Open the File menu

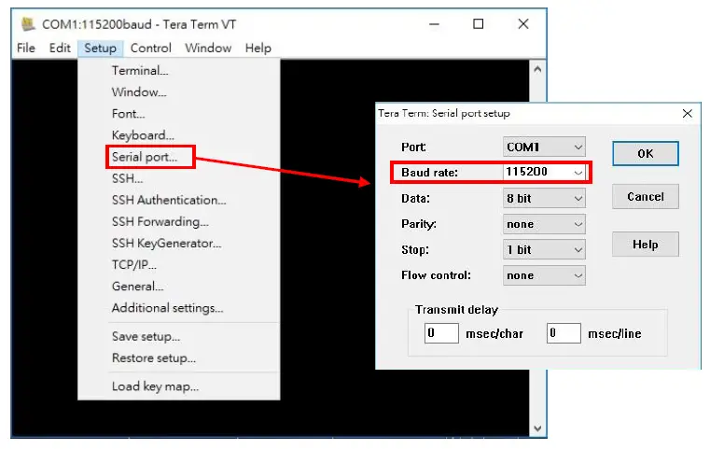26,48
